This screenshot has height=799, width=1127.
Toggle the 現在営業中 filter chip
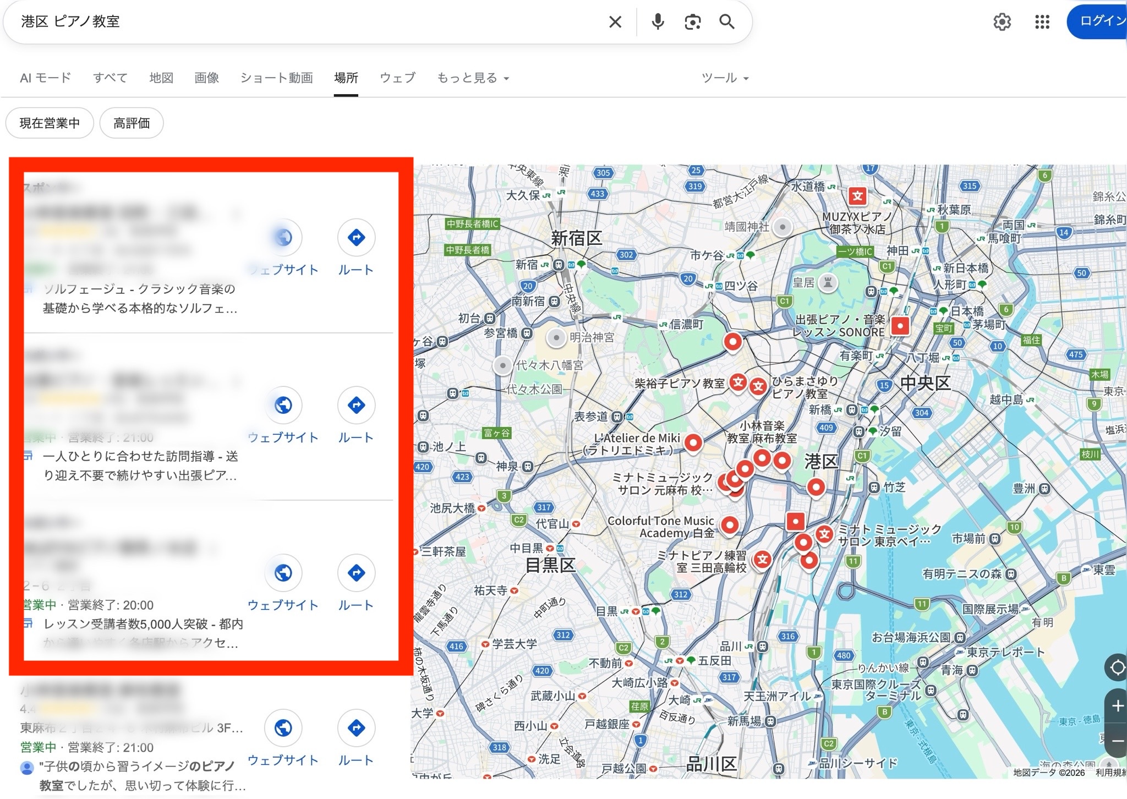[x=50, y=123]
